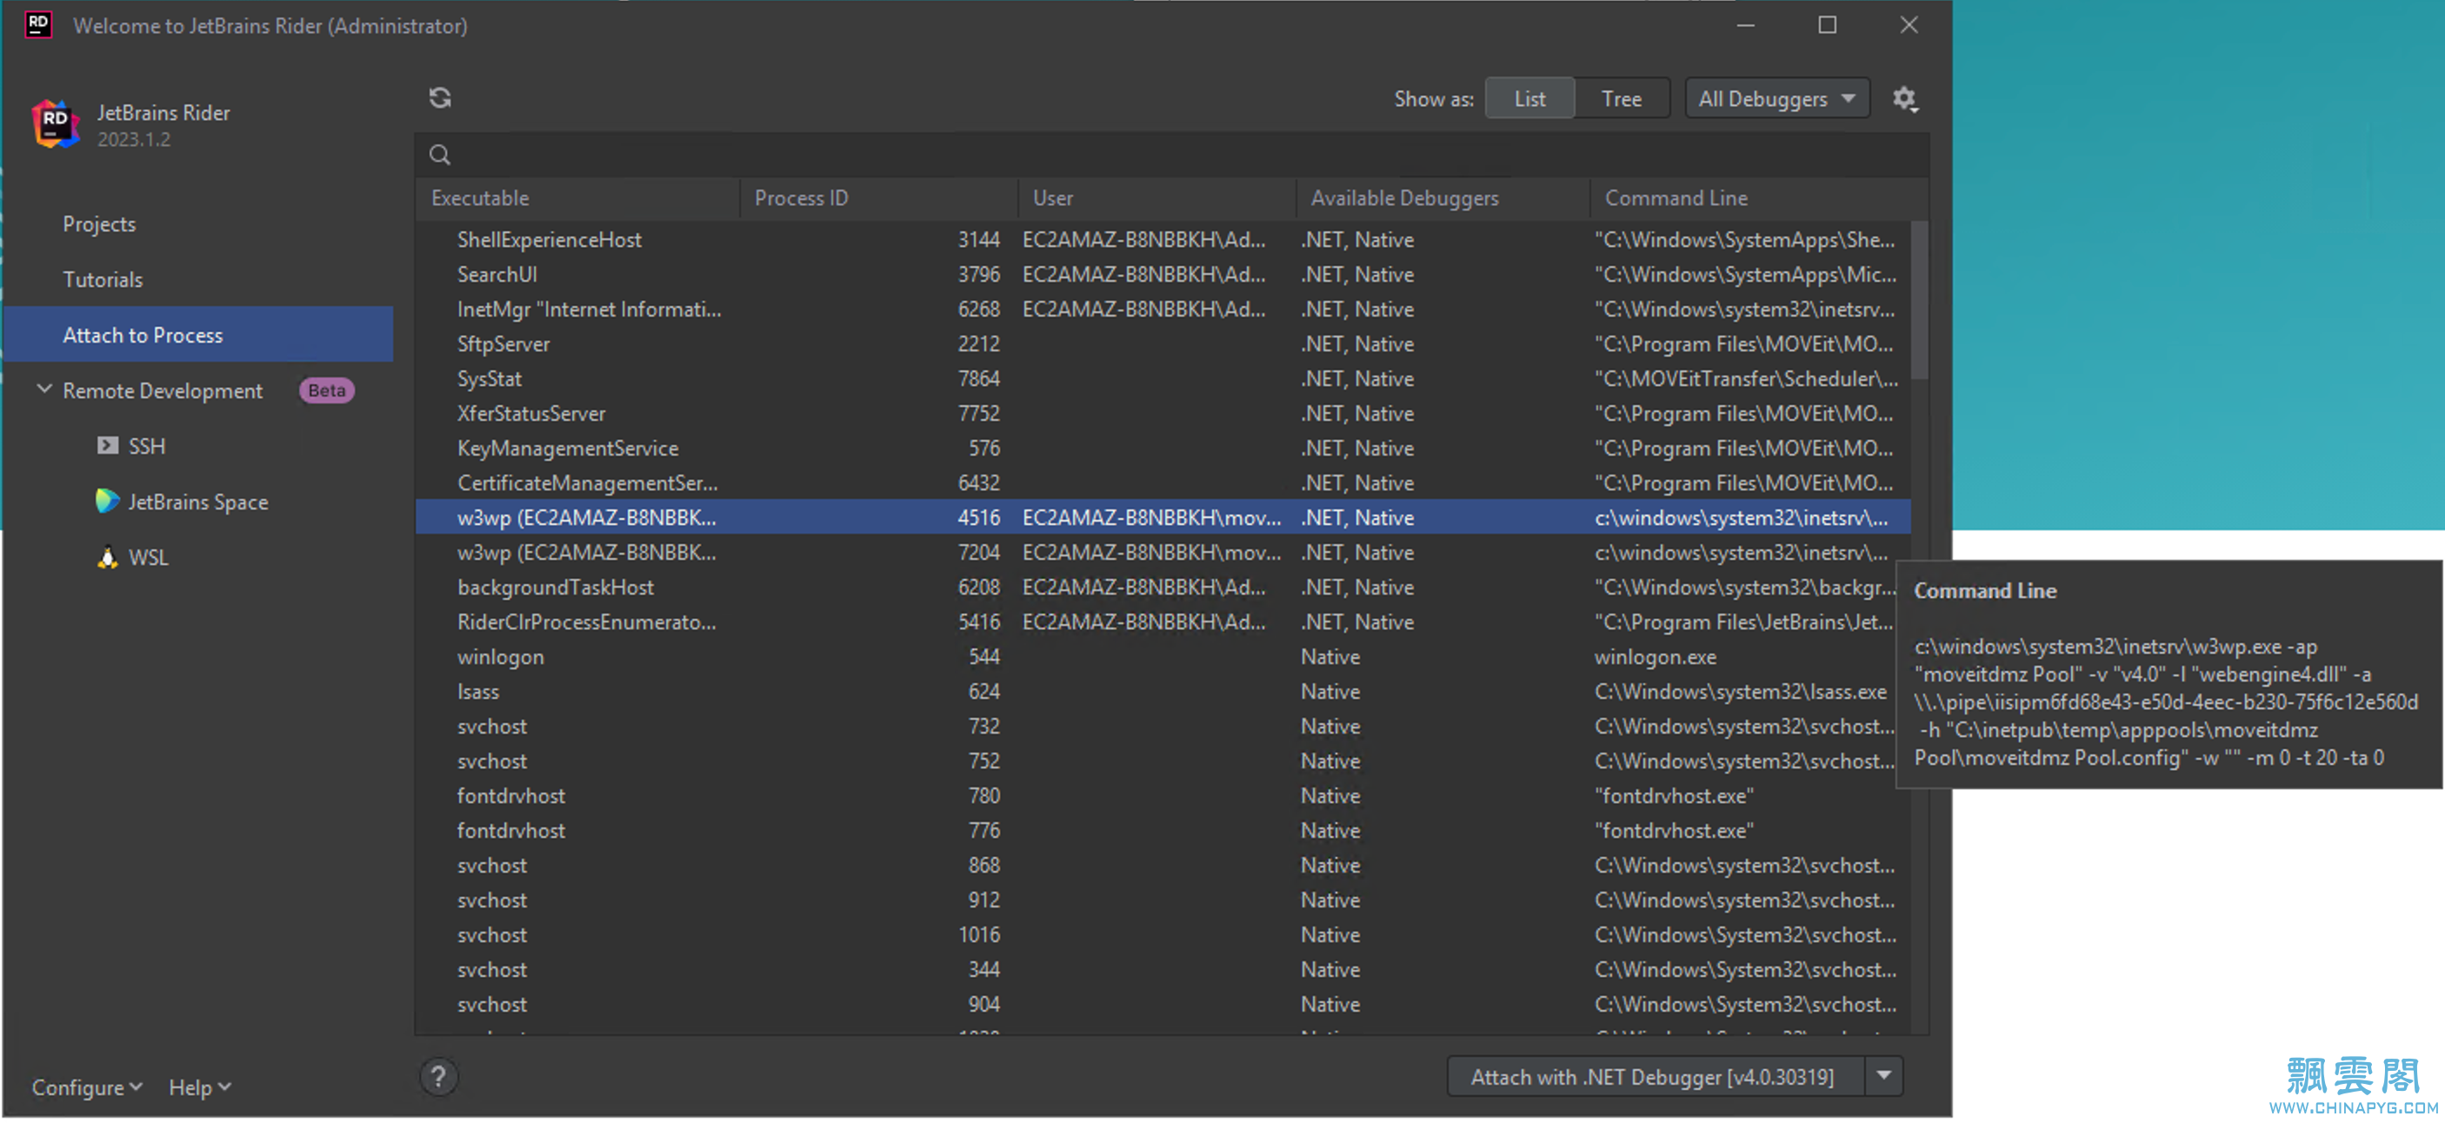Click the Beta badge near Remote Development
The height and width of the screenshot is (1123, 2445).
327,391
